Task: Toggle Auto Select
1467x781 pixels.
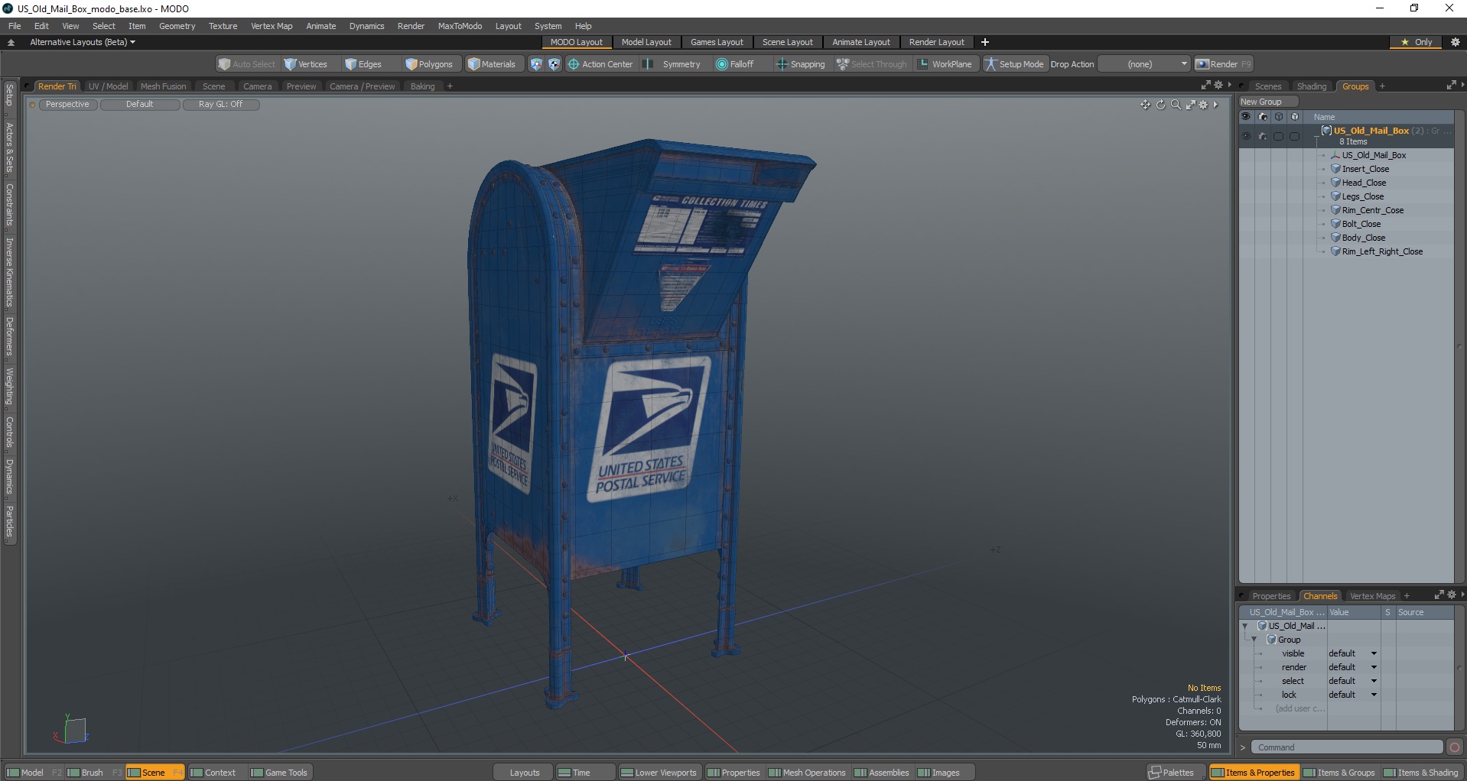Action: click(246, 64)
